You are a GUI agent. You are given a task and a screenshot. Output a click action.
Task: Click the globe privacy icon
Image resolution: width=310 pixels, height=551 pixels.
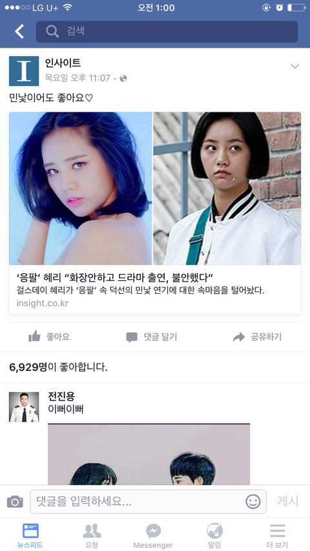123,78
